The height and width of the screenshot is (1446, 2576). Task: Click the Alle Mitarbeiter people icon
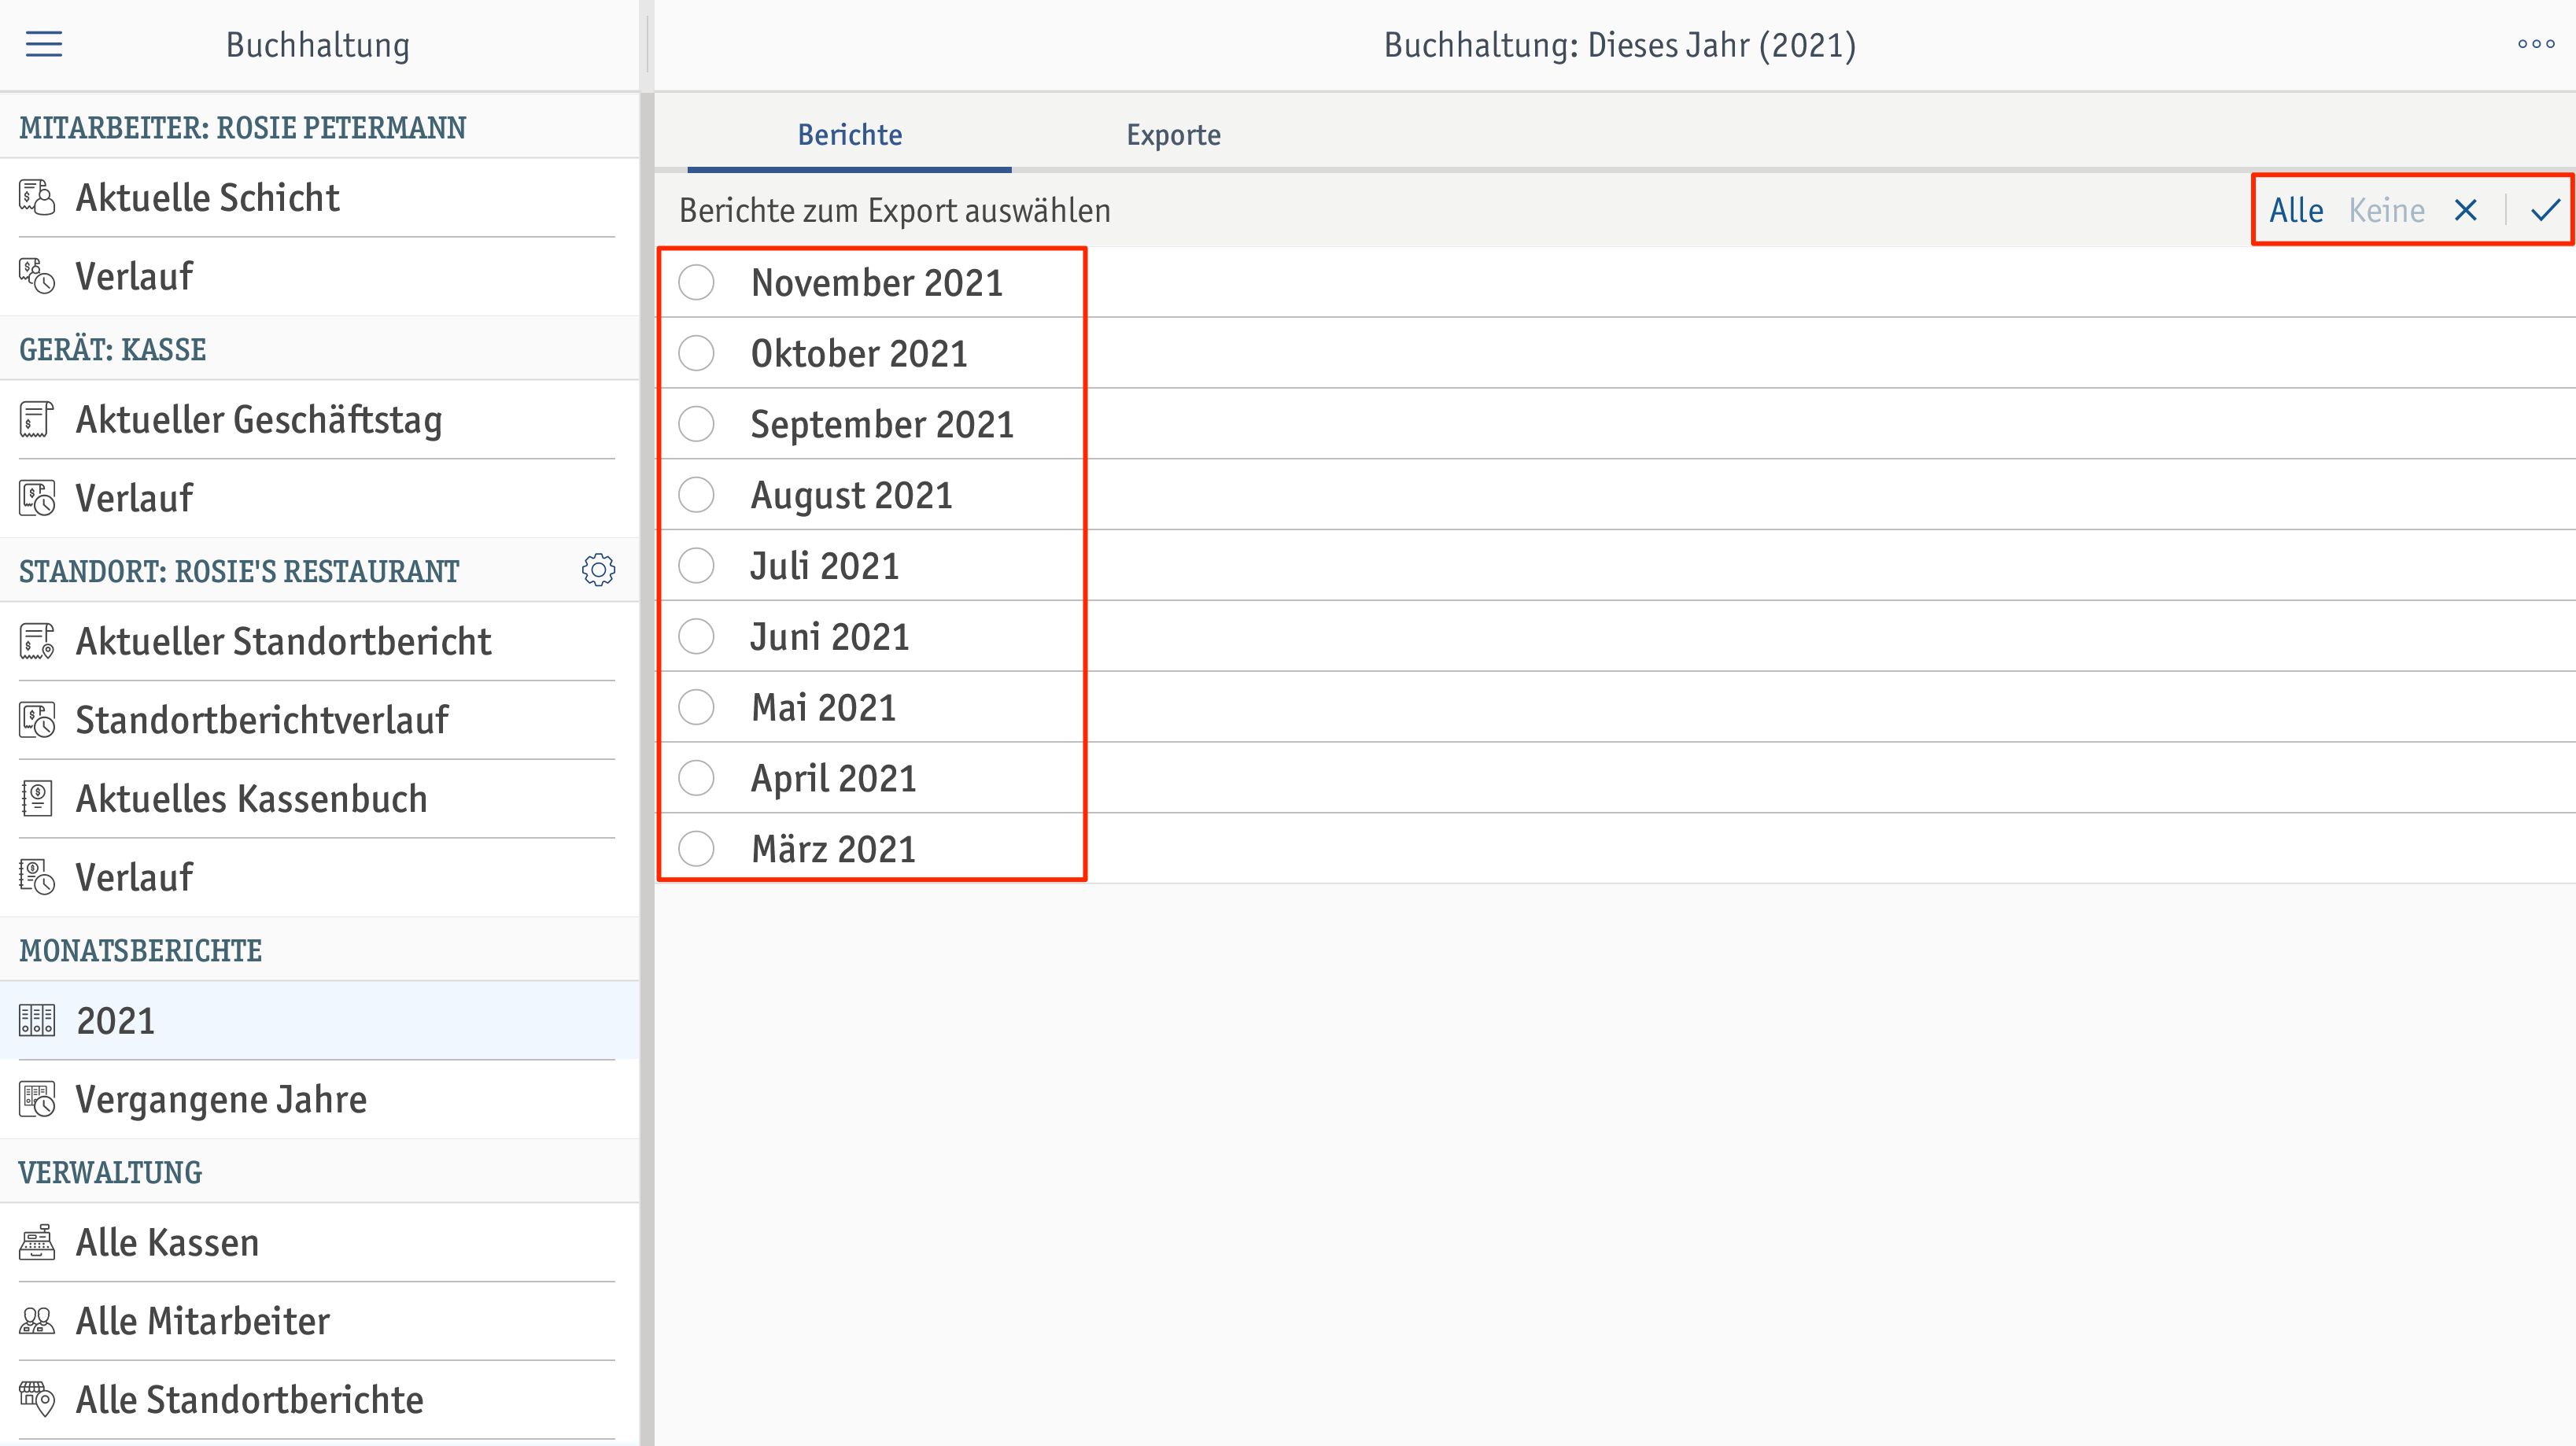coord(37,1321)
